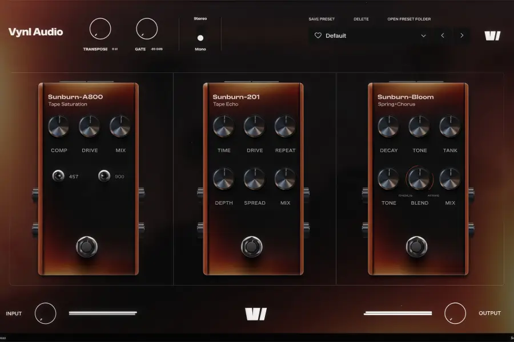Click SAVE PRESET
This screenshot has width=514, height=342.
[x=322, y=19]
